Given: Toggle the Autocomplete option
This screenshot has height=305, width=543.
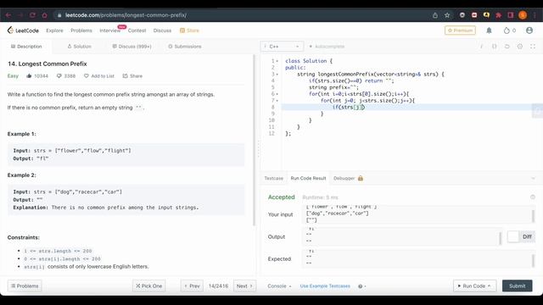Looking at the screenshot, I should tap(327, 47).
